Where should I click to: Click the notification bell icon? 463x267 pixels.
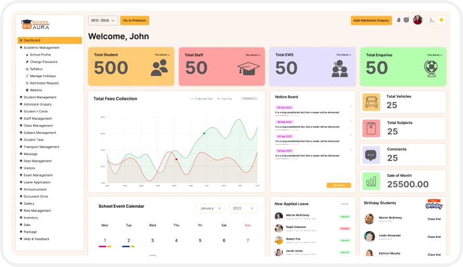[398, 20]
